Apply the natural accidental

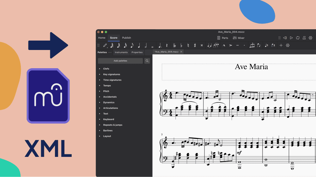click(x=188, y=46)
